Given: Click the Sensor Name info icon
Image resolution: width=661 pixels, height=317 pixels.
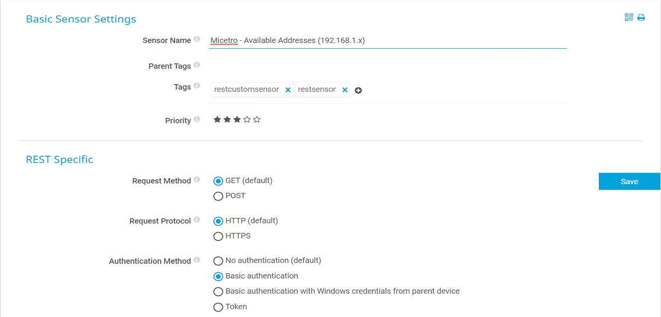Looking at the screenshot, I should click(x=197, y=39).
